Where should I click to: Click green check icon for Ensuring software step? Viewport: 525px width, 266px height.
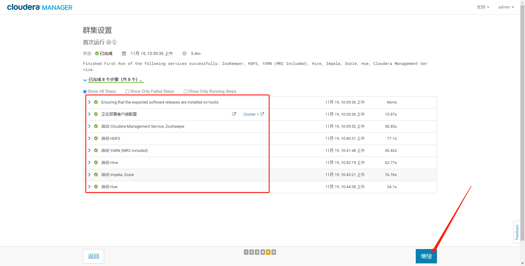click(x=96, y=102)
